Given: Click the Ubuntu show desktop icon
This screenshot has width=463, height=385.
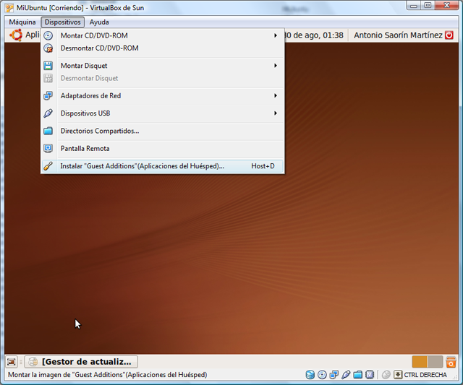Looking at the screenshot, I should (12, 362).
